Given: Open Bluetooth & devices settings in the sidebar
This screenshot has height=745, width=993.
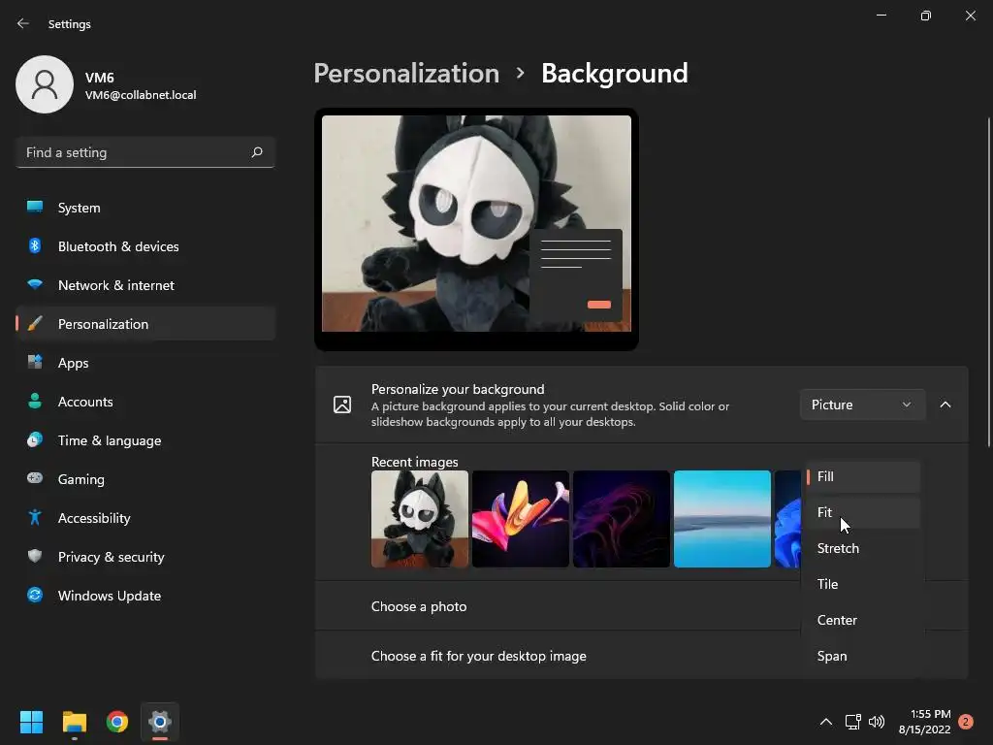Looking at the screenshot, I should [x=145, y=246].
